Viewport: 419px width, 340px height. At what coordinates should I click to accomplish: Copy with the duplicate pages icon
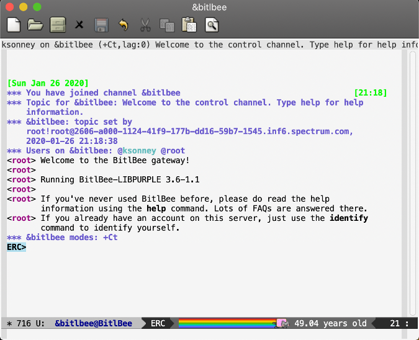pyautogui.click(x=166, y=25)
